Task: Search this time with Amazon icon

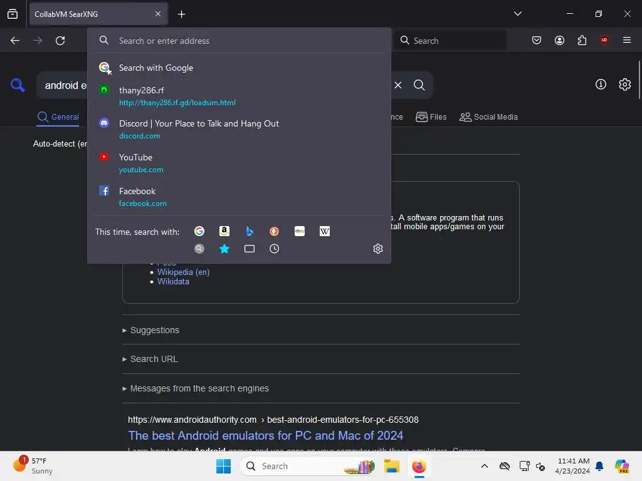Action: pos(224,232)
